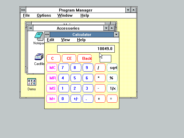Minimize the Calculator window
The image size is (184, 138).
[116, 34]
